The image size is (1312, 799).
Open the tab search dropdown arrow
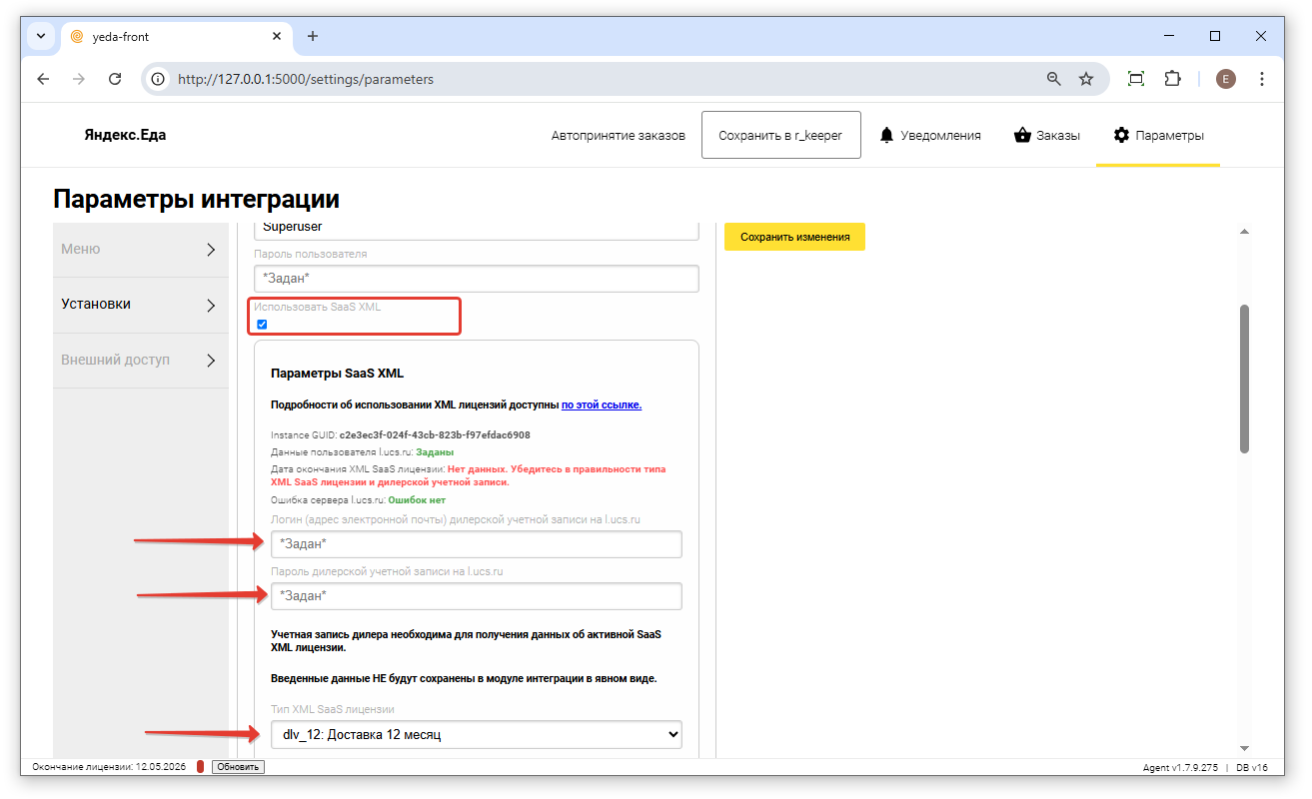point(41,36)
